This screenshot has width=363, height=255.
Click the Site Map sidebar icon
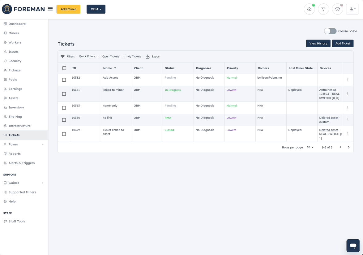(5, 116)
